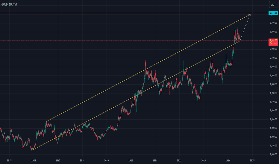This screenshot has width=279, height=164.
Task: Click the 1,400.00 price axis label
Action: 274,119
